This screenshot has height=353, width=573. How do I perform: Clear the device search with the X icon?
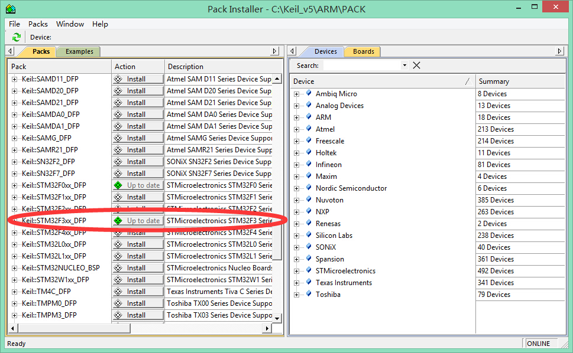click(x=416, y=66)
